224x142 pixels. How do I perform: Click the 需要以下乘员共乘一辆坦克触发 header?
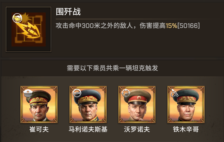112,68
